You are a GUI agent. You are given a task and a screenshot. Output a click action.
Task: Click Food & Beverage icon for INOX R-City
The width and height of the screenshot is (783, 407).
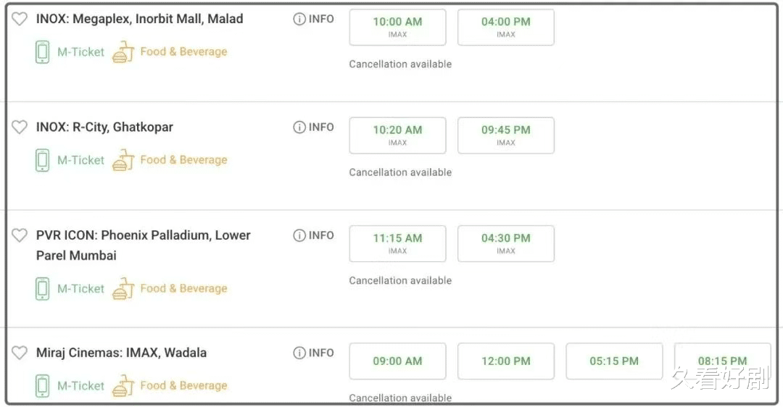(x=123, y=160)
